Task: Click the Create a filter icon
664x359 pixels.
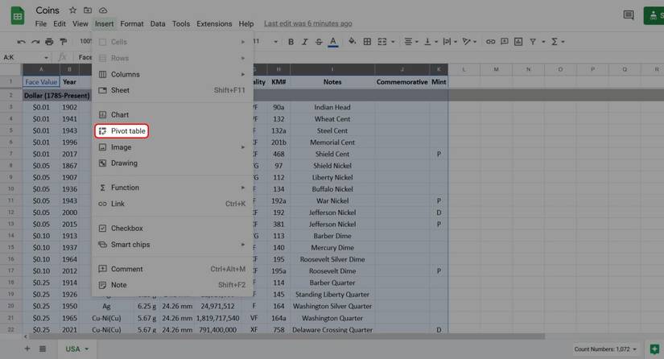Action: pos(533,42)
